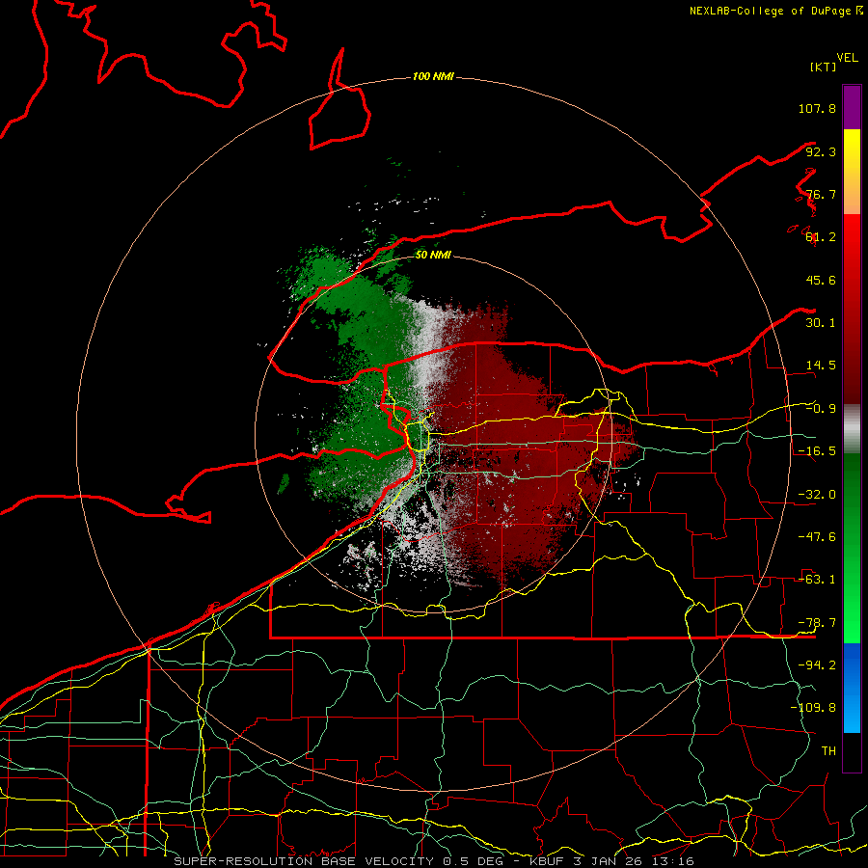The image size is (868, 868).
Task: Click the 61.2 velocity scale value
Action: [821, 237]
